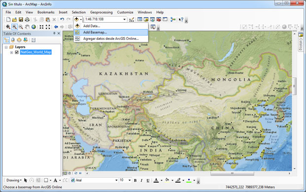Click the text tool A in Drawing toolbar
The width and height of the screenshot is (306, 192).
coord(55,180)
